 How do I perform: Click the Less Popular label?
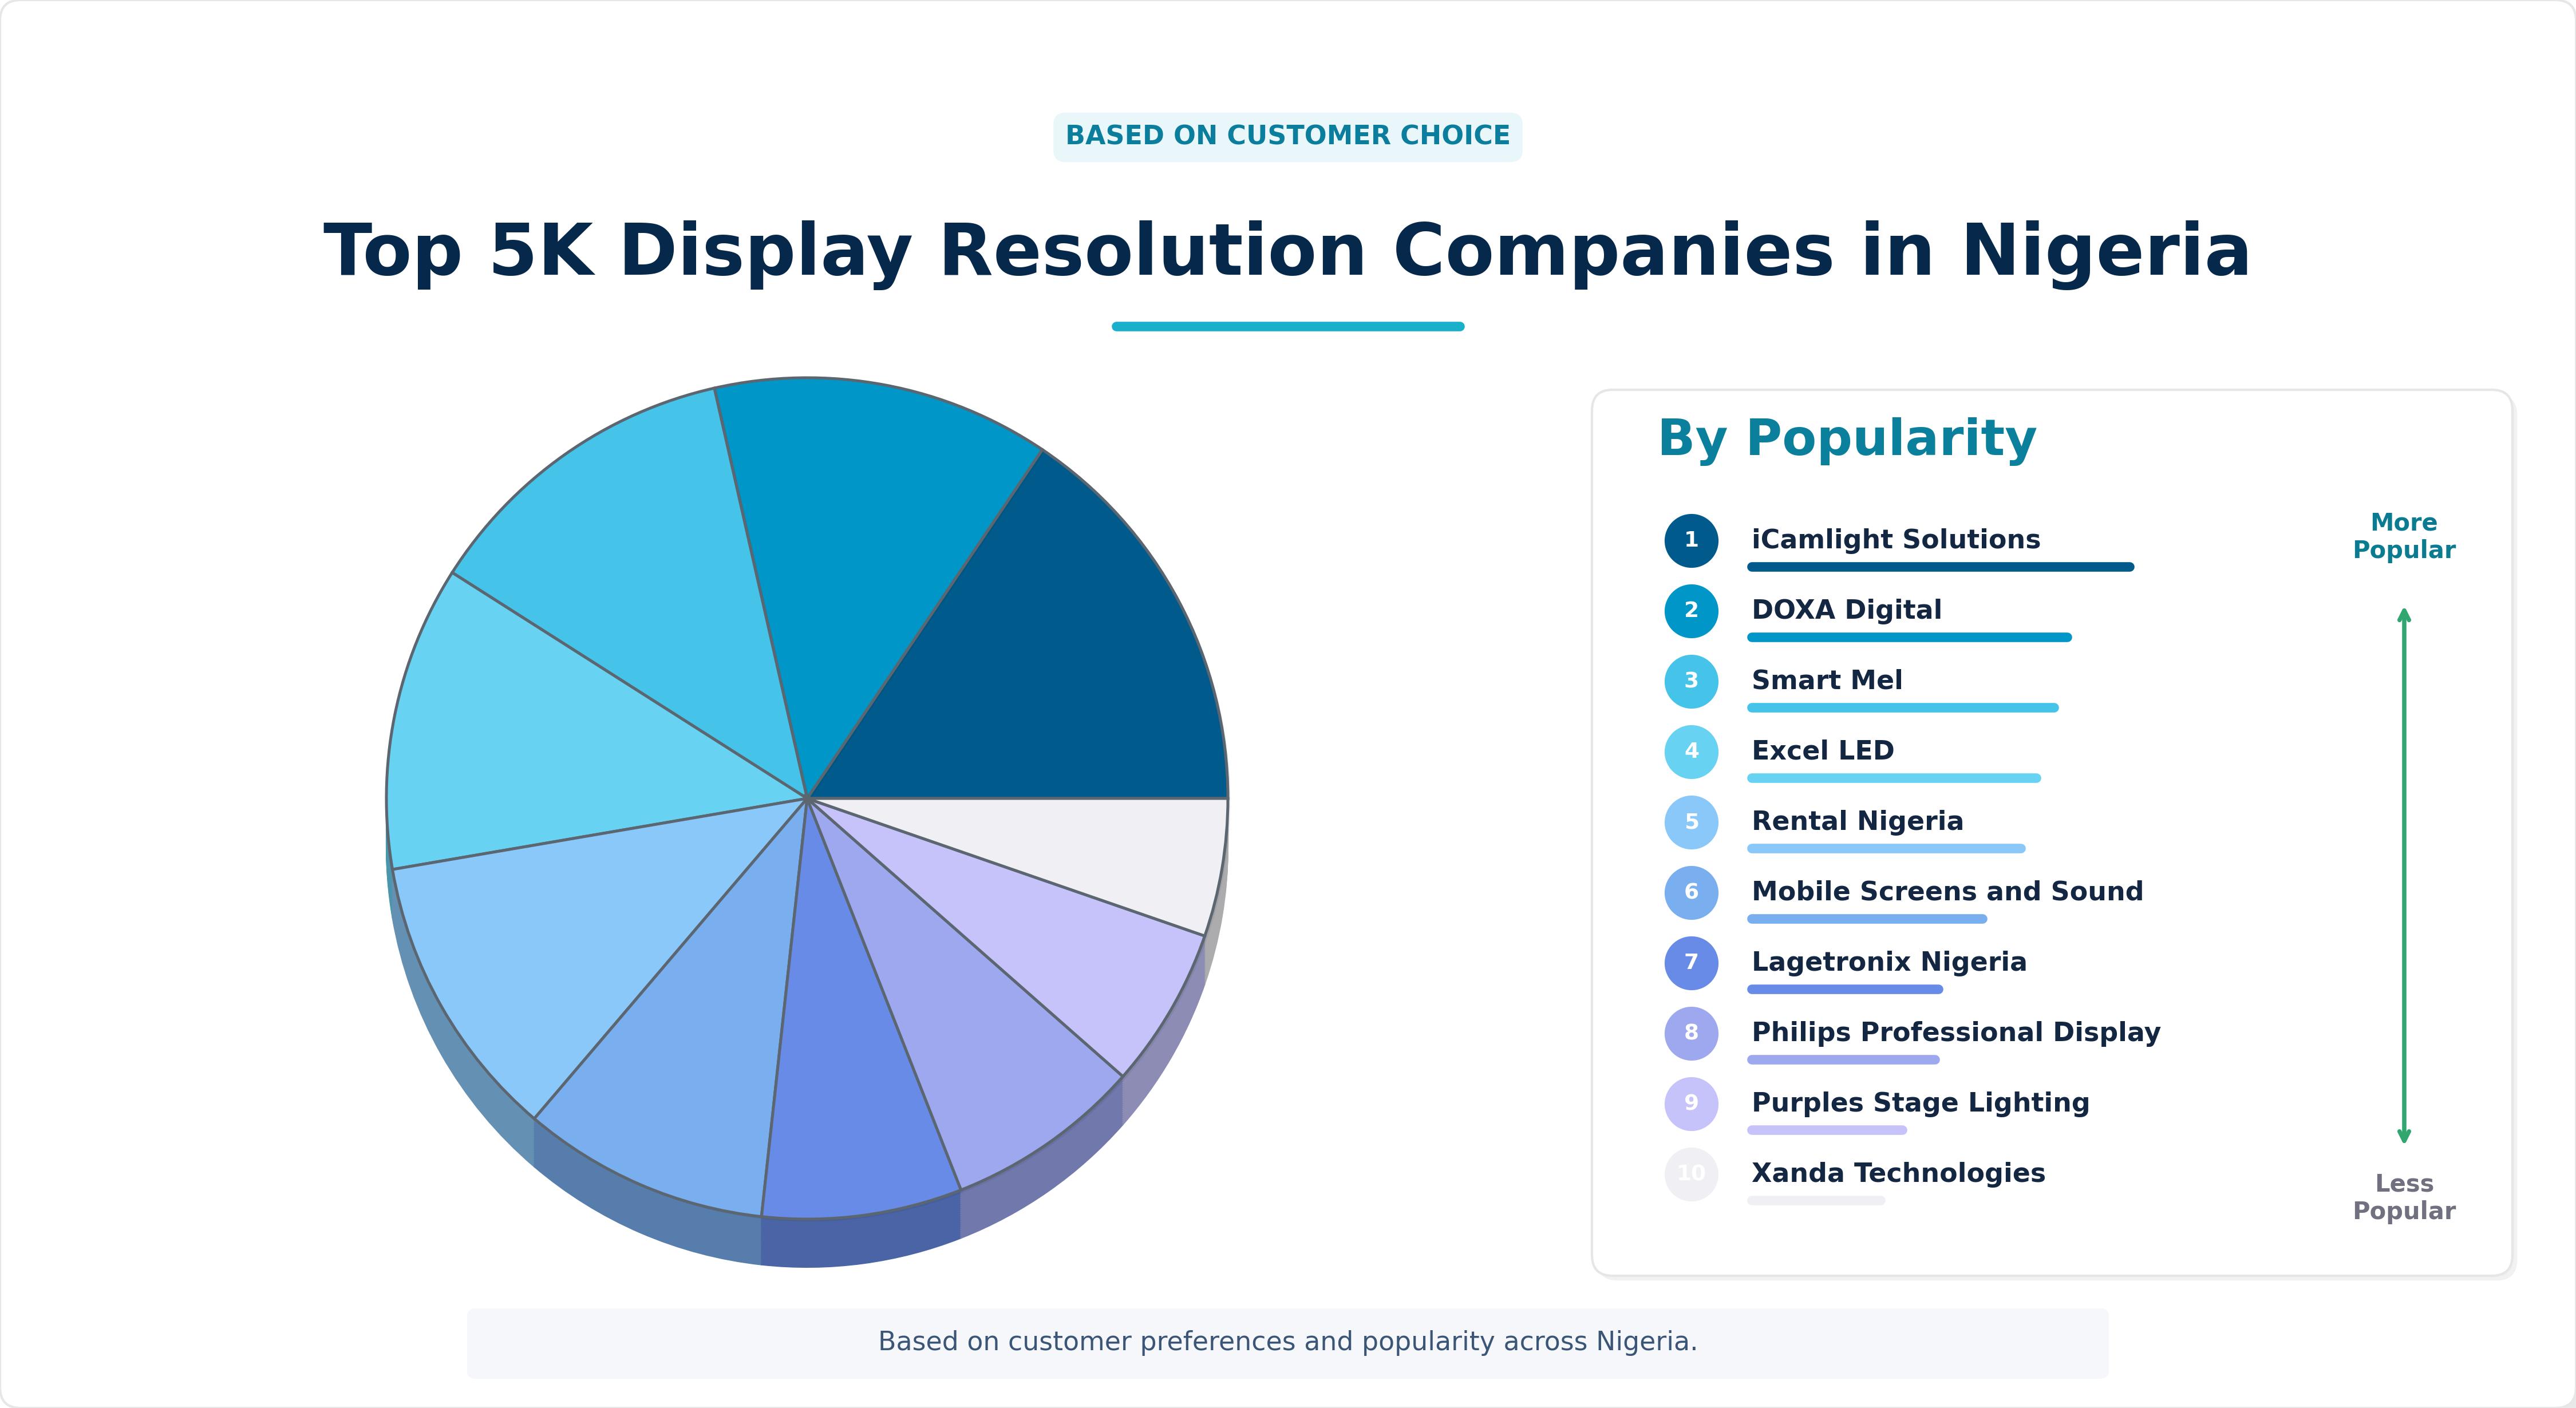point(2404,1197)
